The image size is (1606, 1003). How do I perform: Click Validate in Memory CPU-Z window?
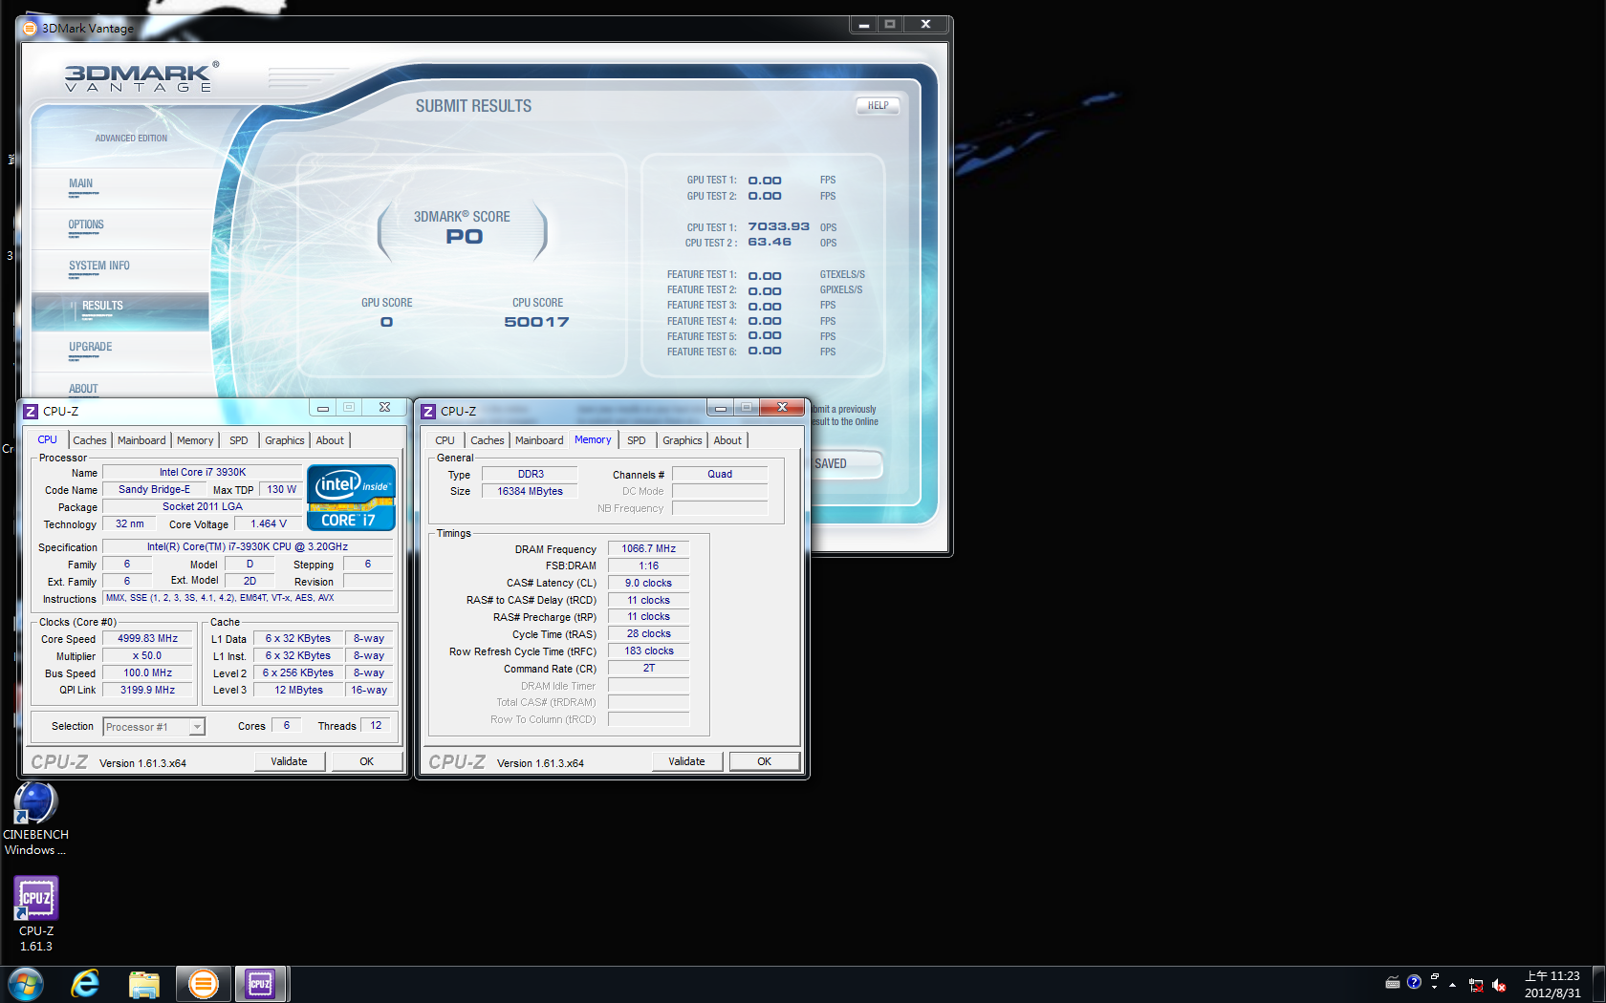point(687,761)
